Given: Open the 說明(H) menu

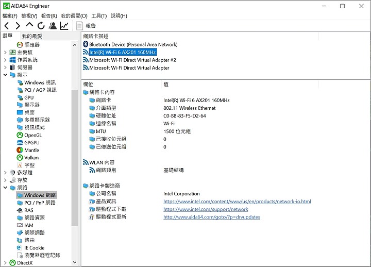Looking at the screenshot, I should (119, 16).
